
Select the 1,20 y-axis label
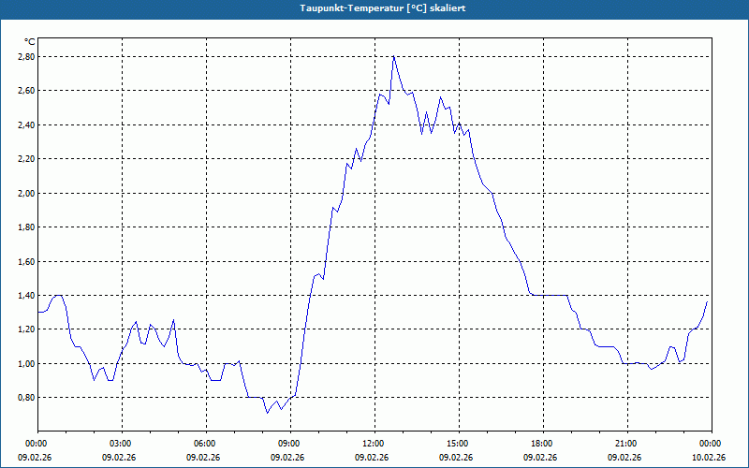click(x=26, y=329)
